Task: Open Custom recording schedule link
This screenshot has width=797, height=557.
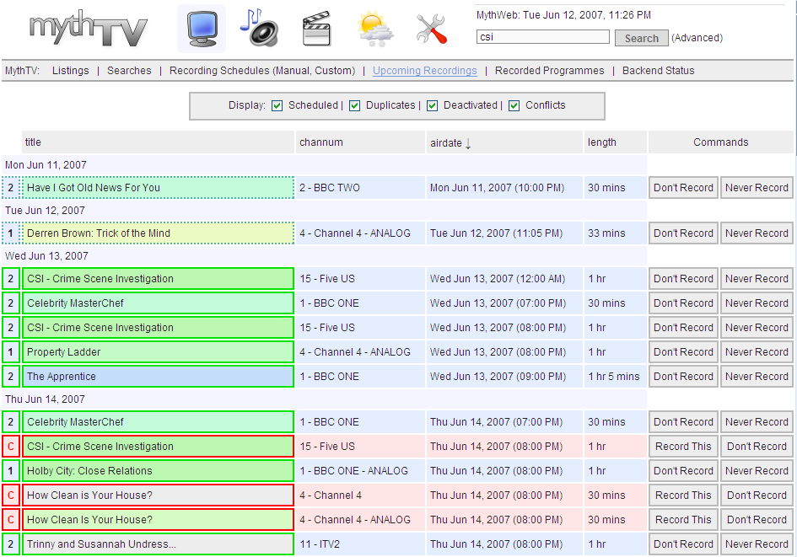Action: tap(333, 71)
